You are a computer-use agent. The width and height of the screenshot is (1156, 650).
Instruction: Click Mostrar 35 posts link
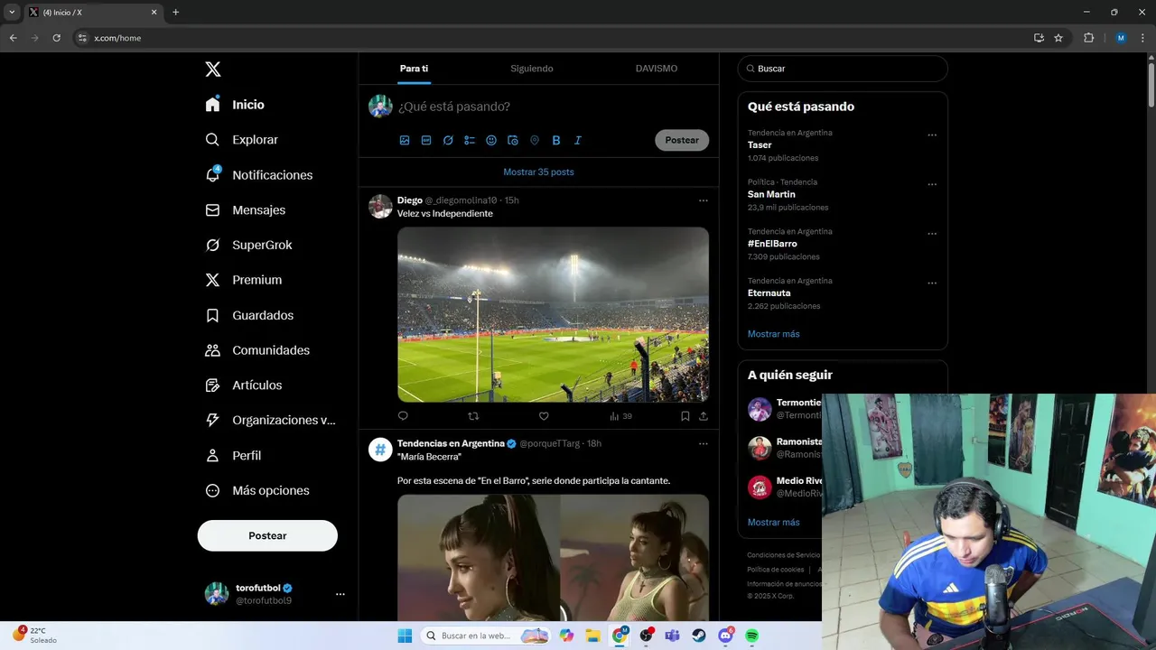538,172
